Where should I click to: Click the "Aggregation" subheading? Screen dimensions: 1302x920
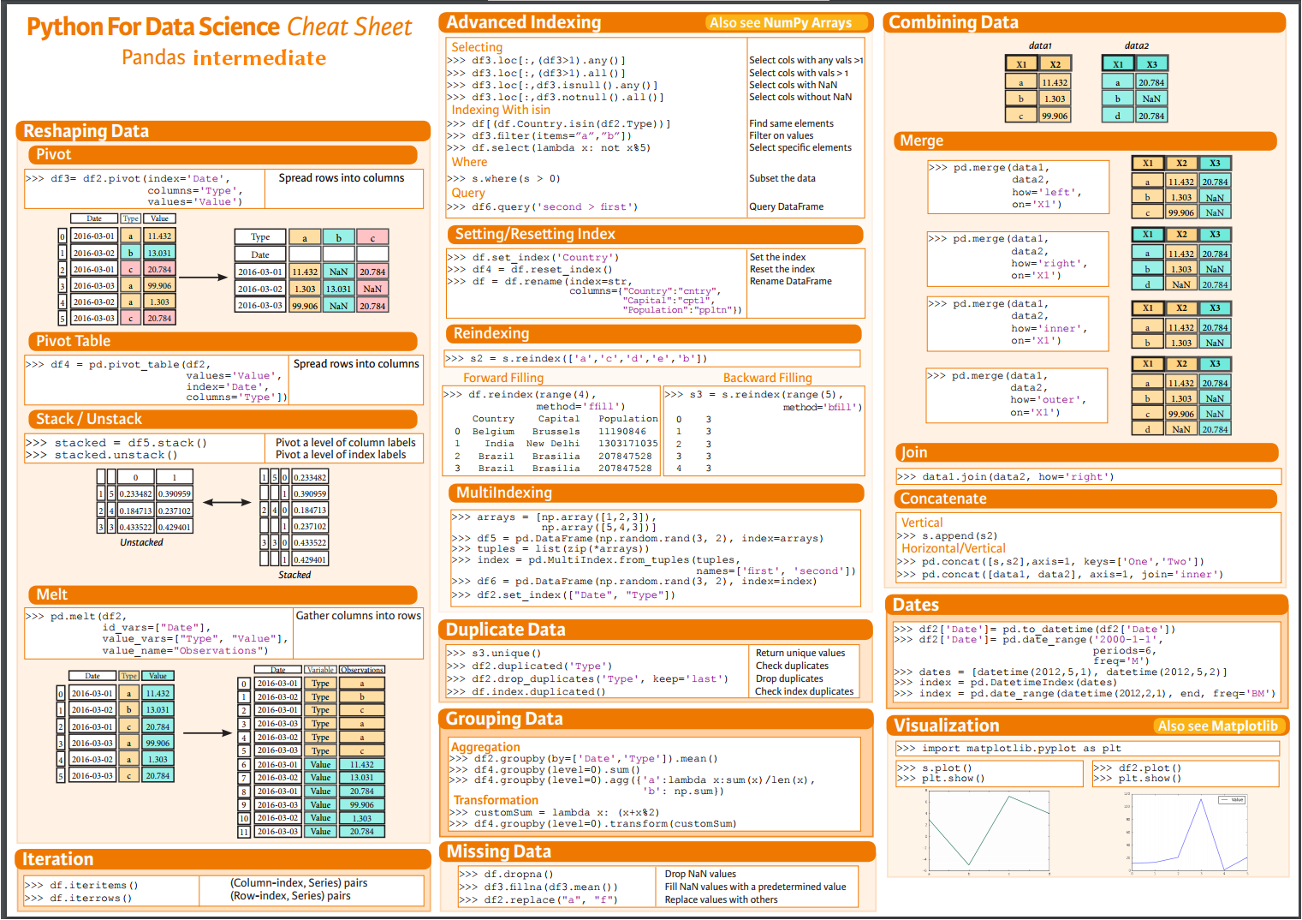click(x=485, y=747)
